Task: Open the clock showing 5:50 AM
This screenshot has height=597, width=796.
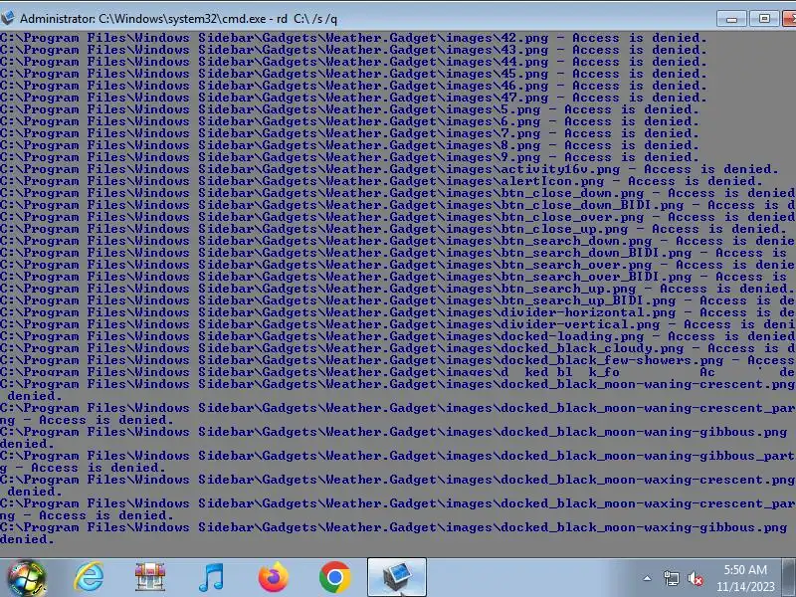Action: click(745, 578)
